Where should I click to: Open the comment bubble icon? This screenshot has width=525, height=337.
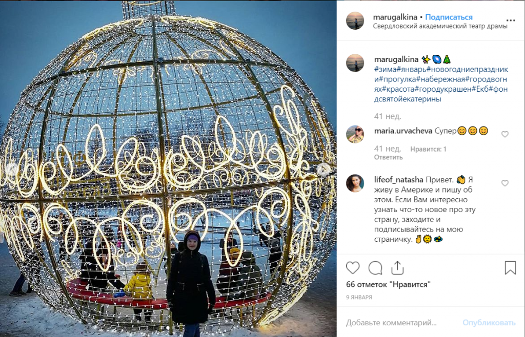tap(375, 268)
